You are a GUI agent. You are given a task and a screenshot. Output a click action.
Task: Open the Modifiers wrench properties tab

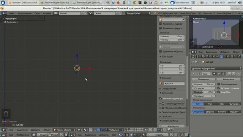(x=221, y=57)
